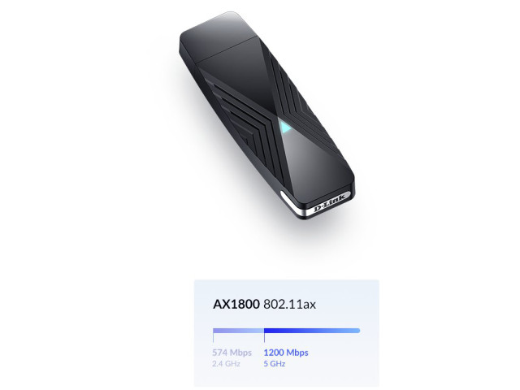Click the D-Link USB adapter product image
The width and height of the screenshot is (520, 390).
click(x=267, y=115)
